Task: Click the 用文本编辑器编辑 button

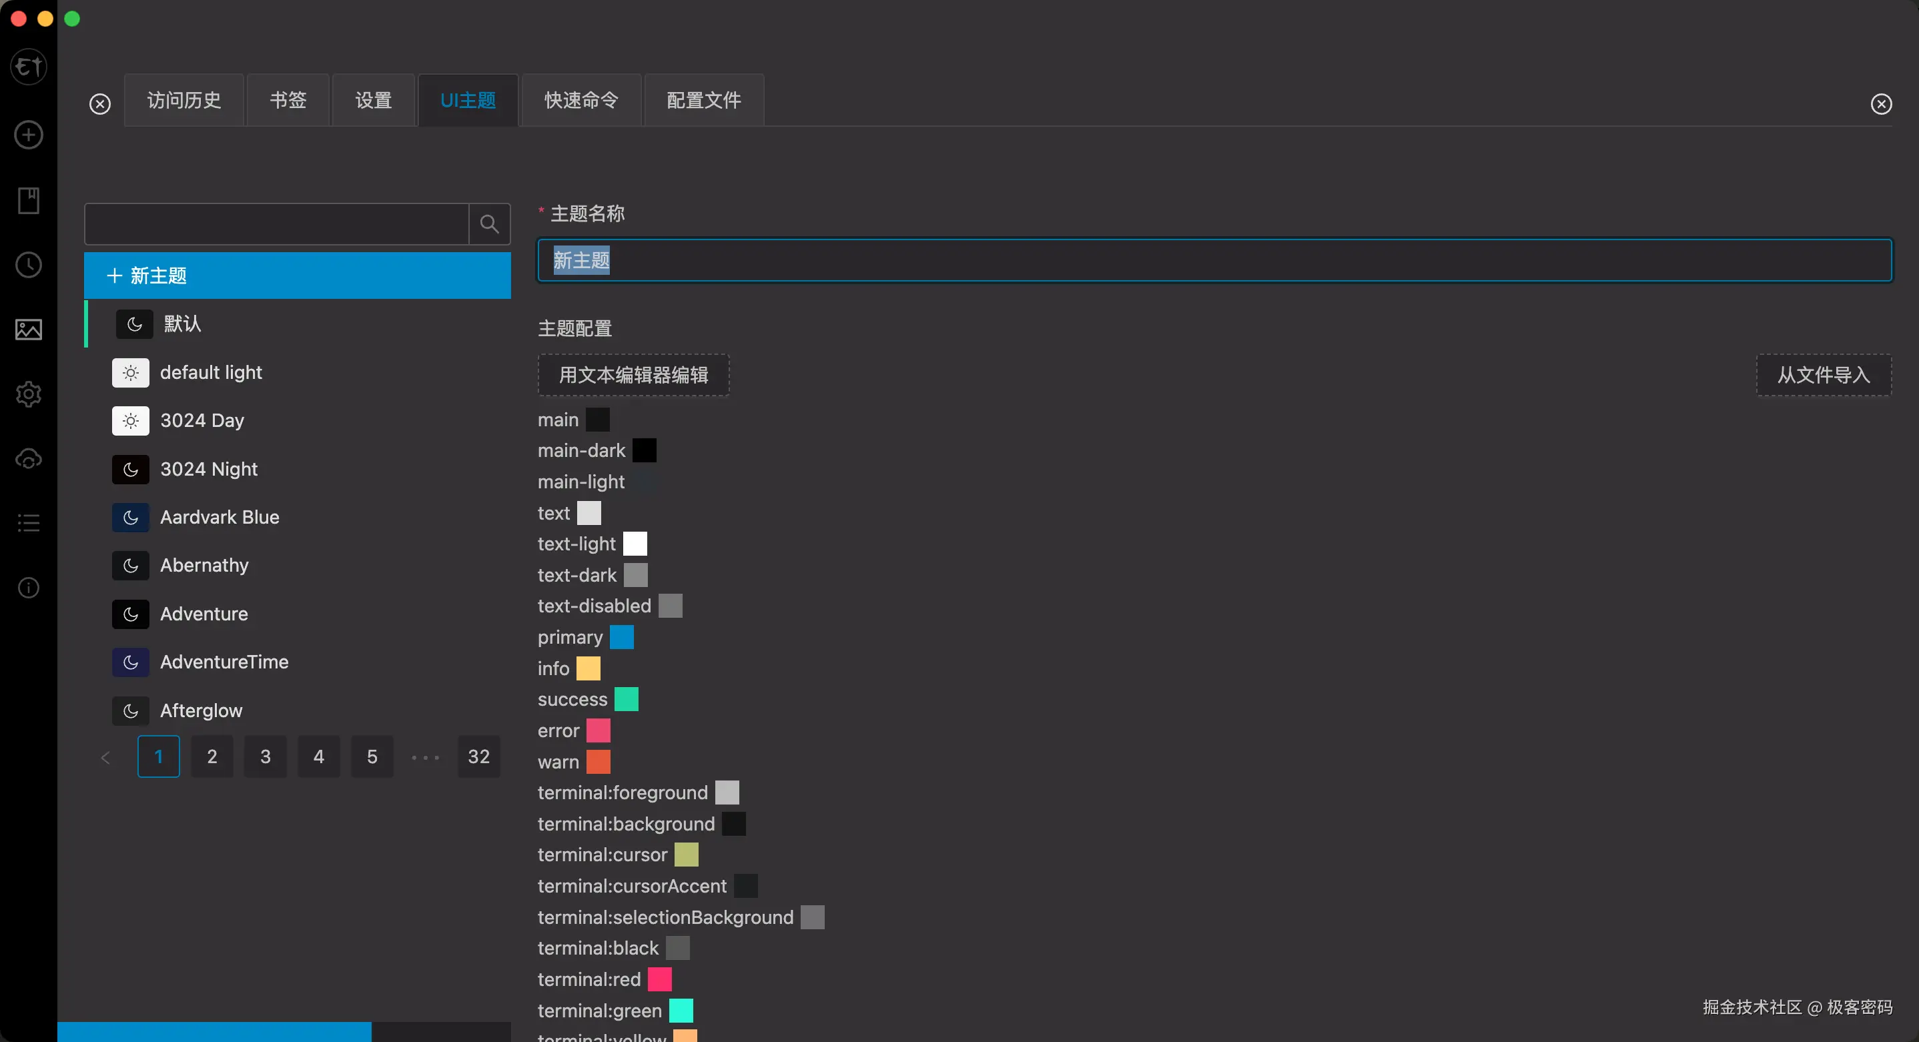Action: 633,375
